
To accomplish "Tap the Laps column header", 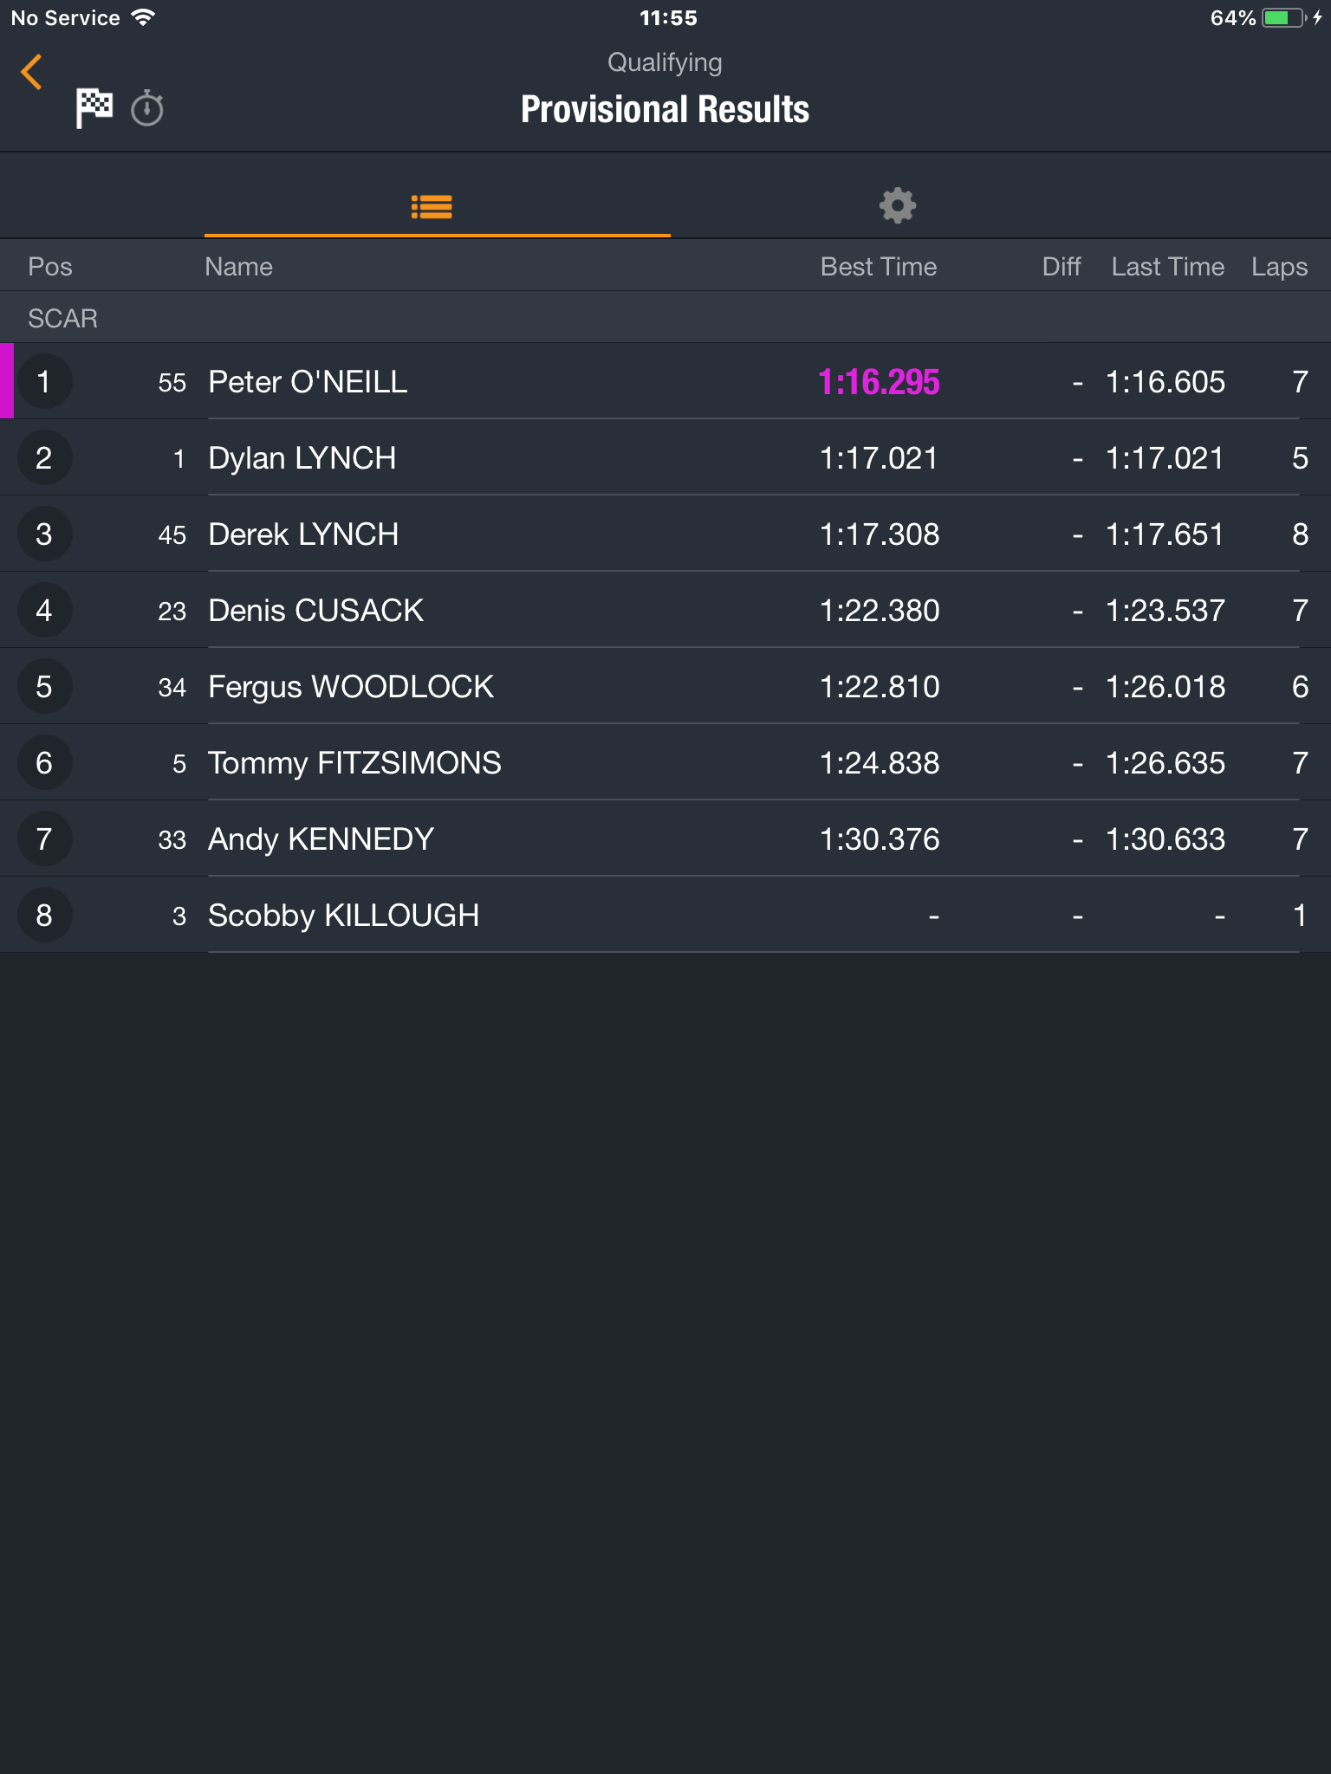I will coord(1279,267).
